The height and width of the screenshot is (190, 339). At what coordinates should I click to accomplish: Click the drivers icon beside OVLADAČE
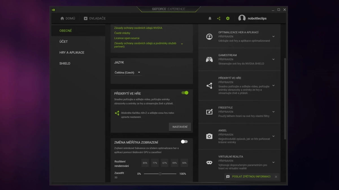[86, 18]
